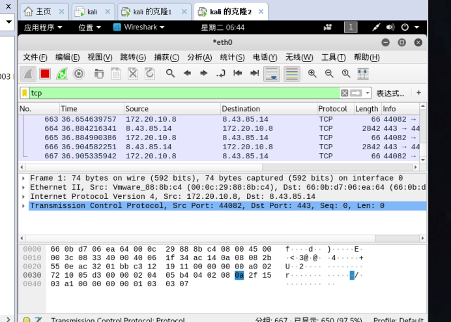Start a new capture with shark fin icon

point(28,74)
